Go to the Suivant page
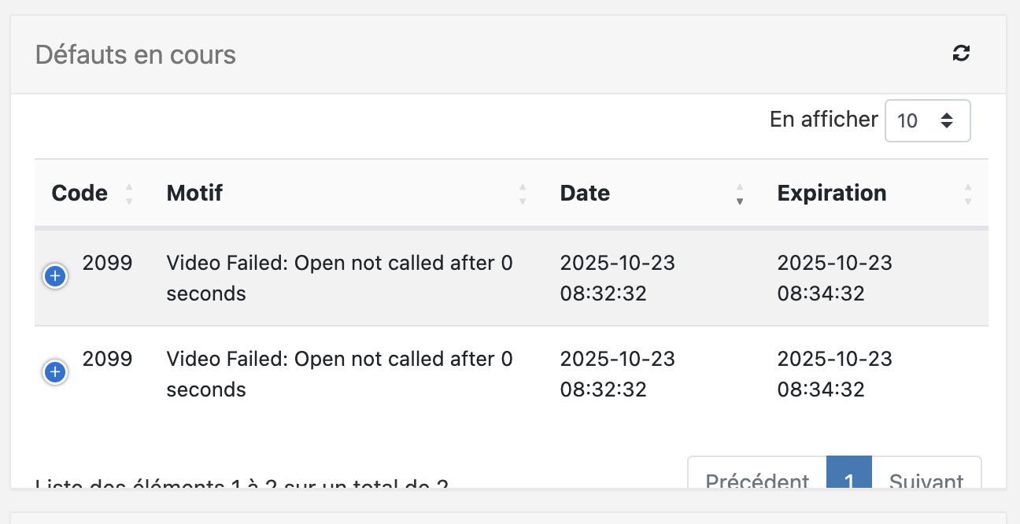Image resolution: width=1020 pixels, height=524 pixels. pyautogui.click(x=926, y=480)
